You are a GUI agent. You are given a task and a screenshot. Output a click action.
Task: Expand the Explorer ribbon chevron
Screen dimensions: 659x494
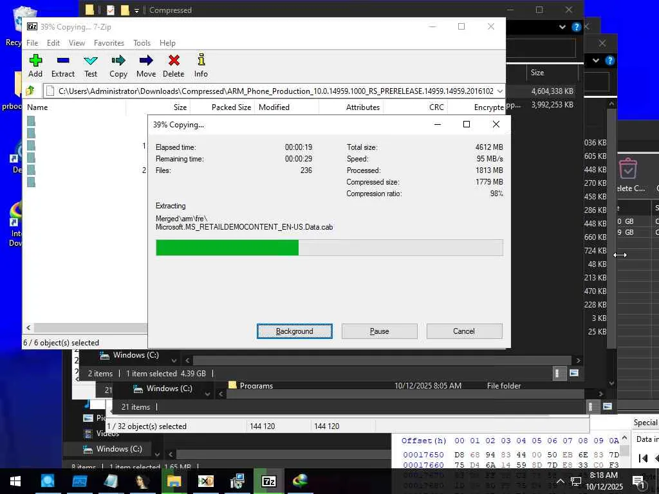[562, 27]
